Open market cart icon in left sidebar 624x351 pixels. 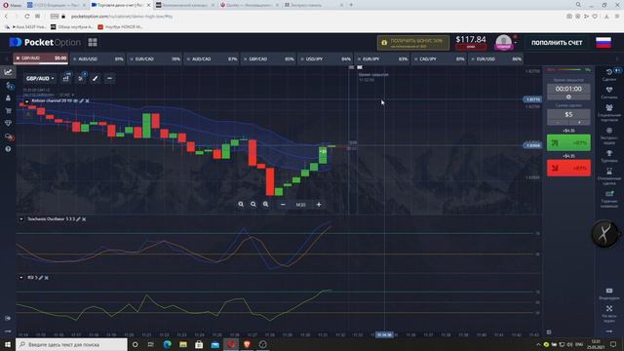8,110
